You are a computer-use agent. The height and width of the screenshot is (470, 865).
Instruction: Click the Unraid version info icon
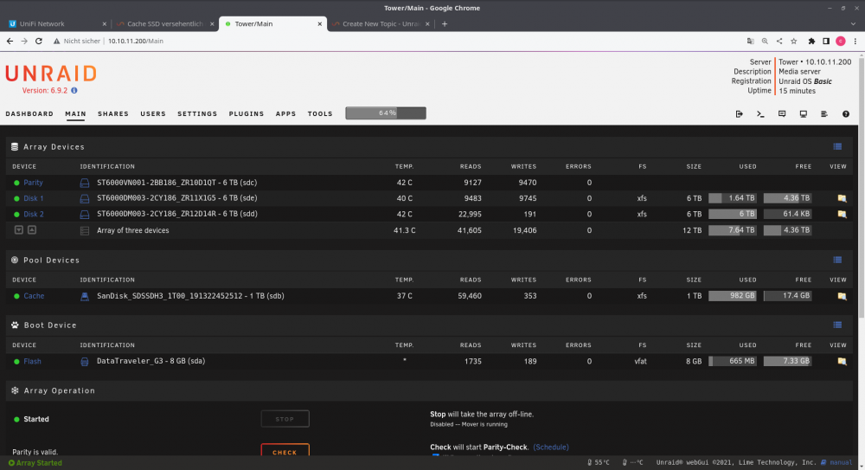pyautogui.click(x=74, y=91)
